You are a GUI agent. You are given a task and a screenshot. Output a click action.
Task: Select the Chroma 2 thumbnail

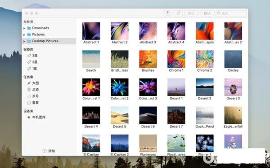coord(205,59)
